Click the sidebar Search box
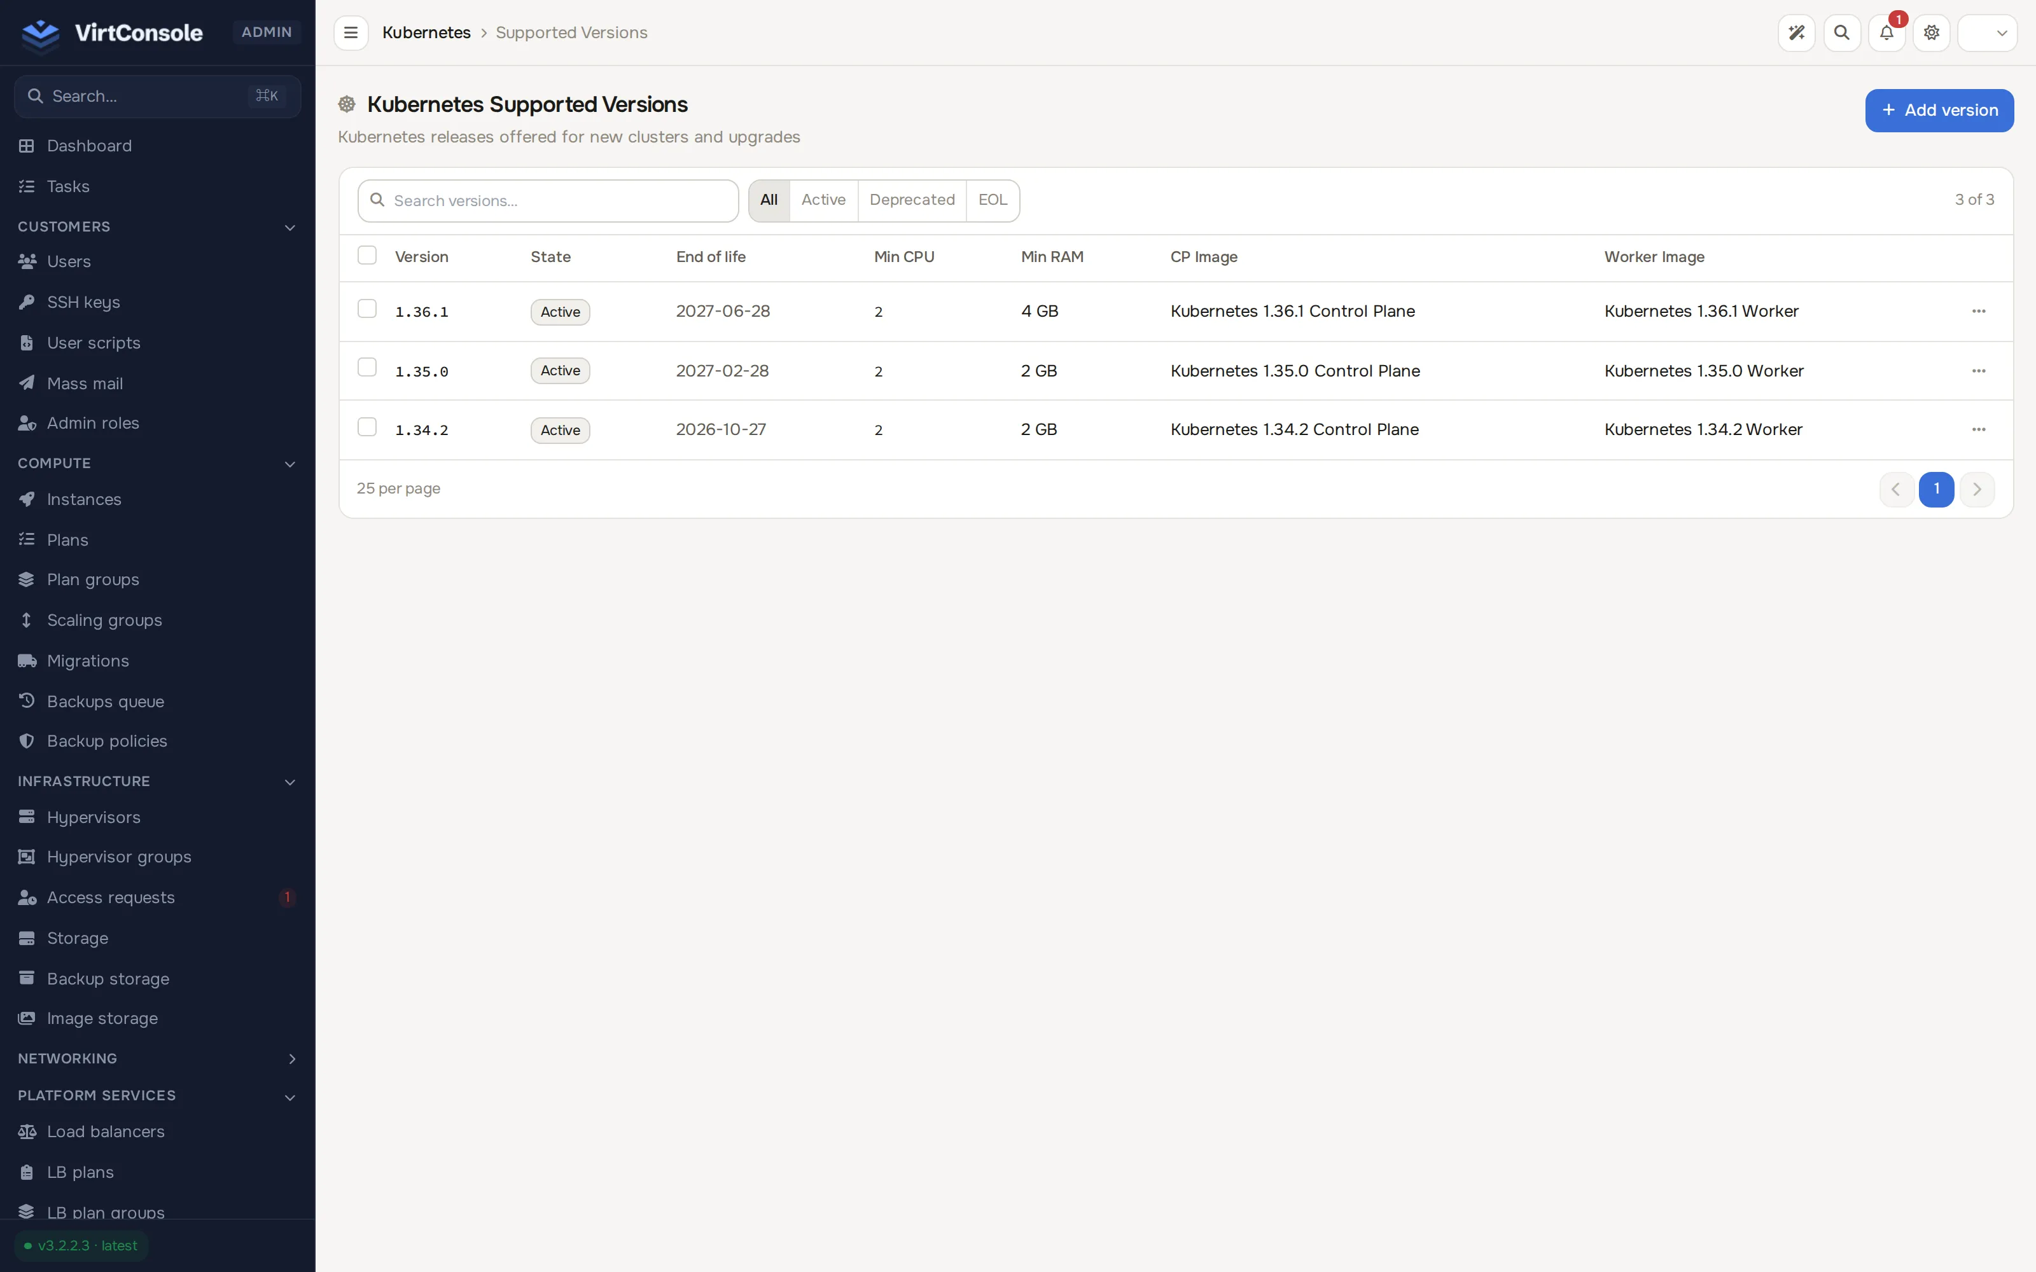 [157, 96]
